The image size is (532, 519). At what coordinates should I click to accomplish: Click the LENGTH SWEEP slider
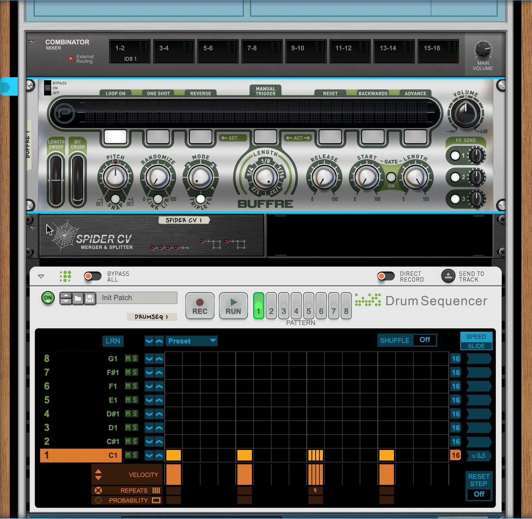tap(56, 180)
